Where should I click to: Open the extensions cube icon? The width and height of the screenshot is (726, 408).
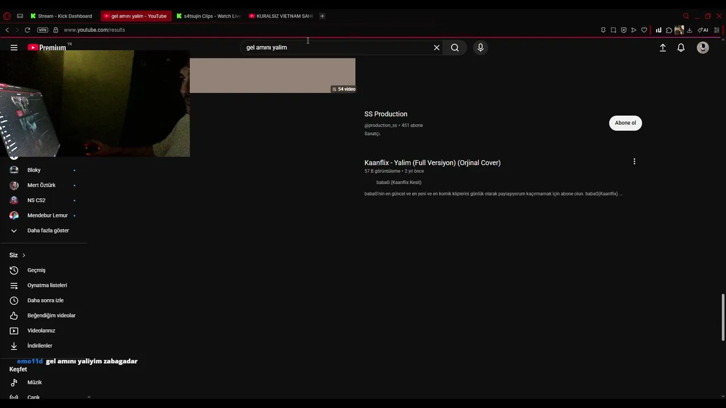point(669,30)
